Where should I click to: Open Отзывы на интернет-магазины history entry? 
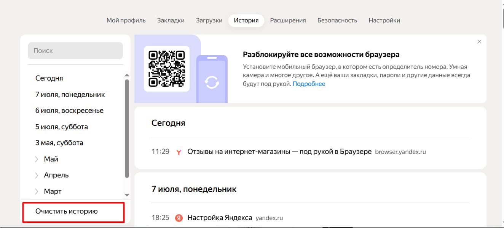[x=279, y=152]
